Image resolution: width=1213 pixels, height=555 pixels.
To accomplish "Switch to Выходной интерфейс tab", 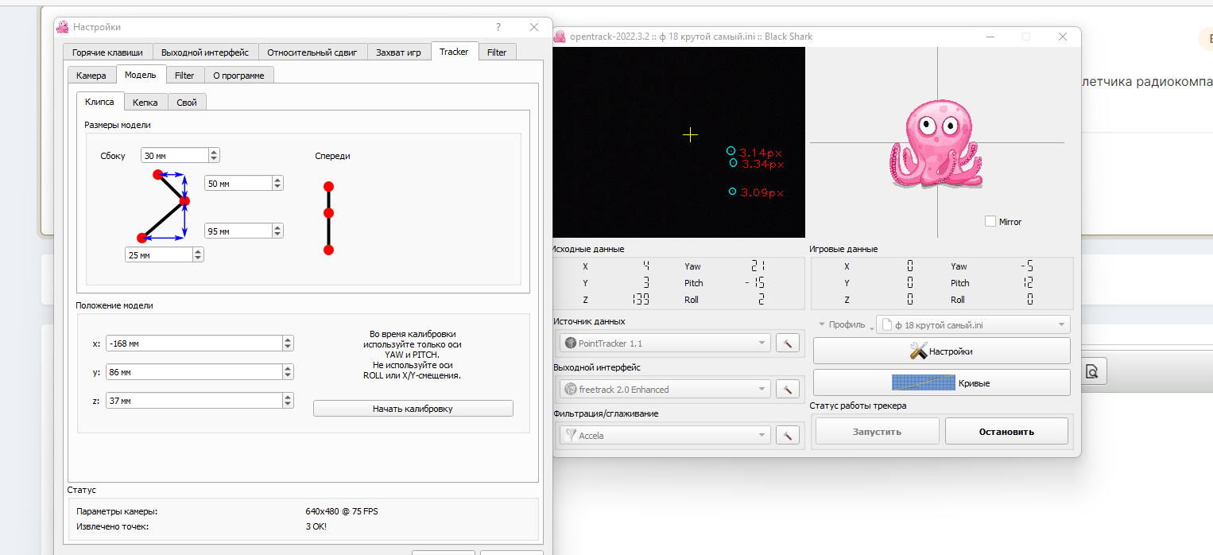I will point(205,52).
